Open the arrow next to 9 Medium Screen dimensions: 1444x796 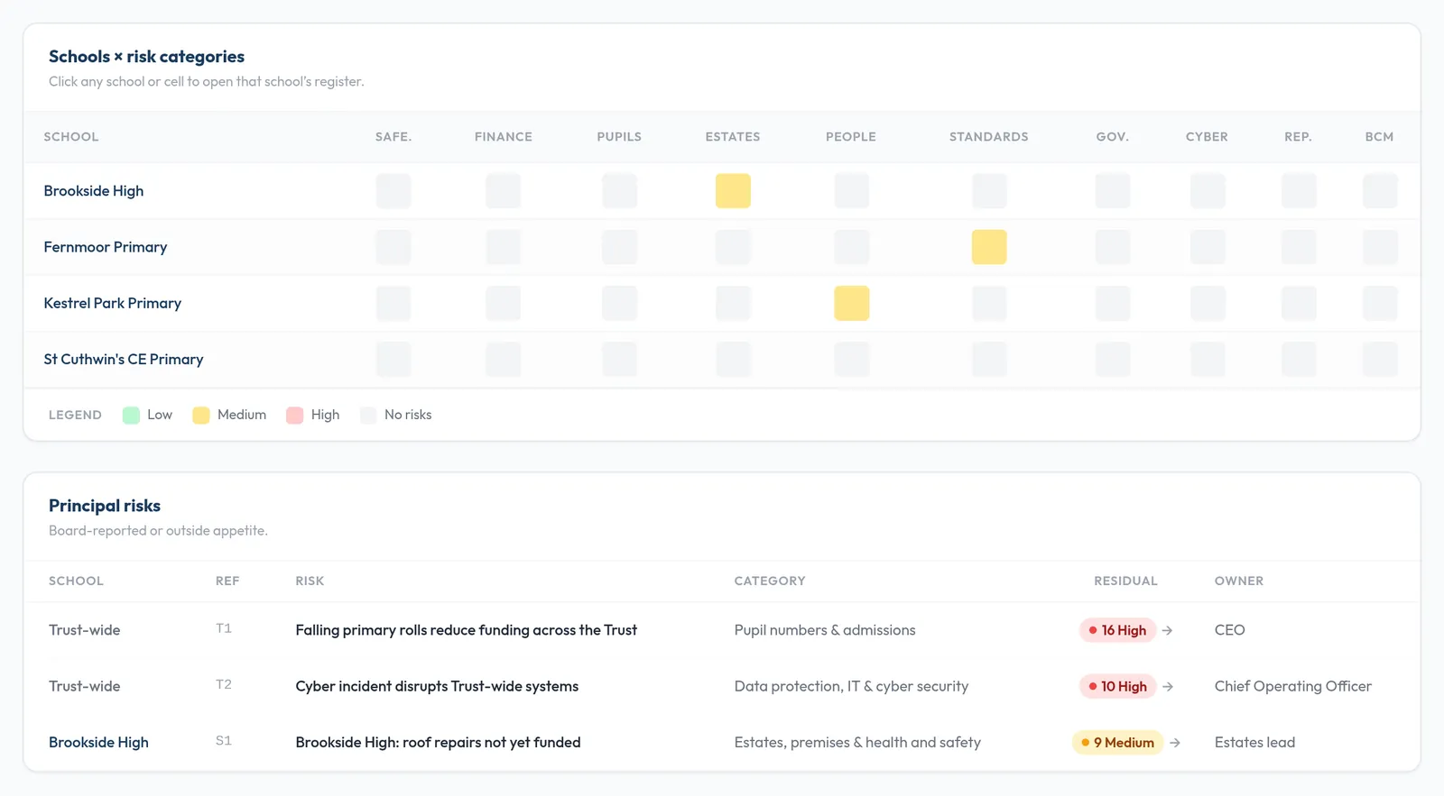coord(1175,743)
